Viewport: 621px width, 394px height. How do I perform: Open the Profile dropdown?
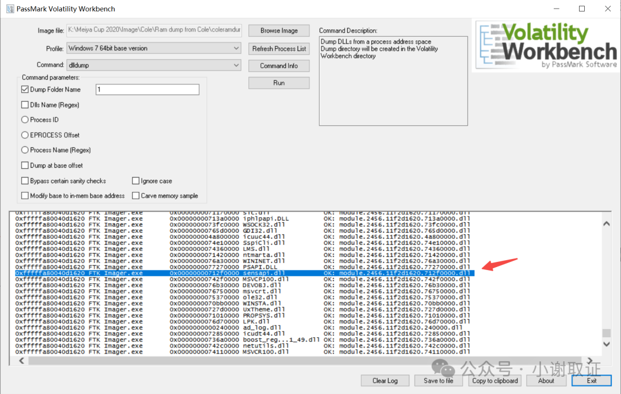coord(154,48)
